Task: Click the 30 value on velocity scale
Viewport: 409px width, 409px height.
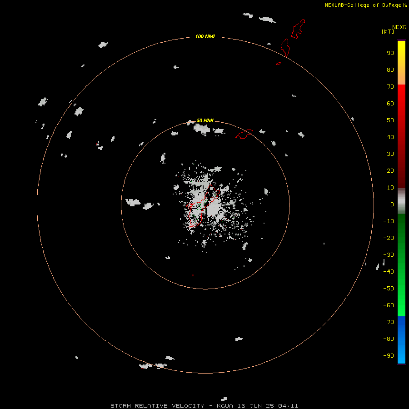Action: 390,154
